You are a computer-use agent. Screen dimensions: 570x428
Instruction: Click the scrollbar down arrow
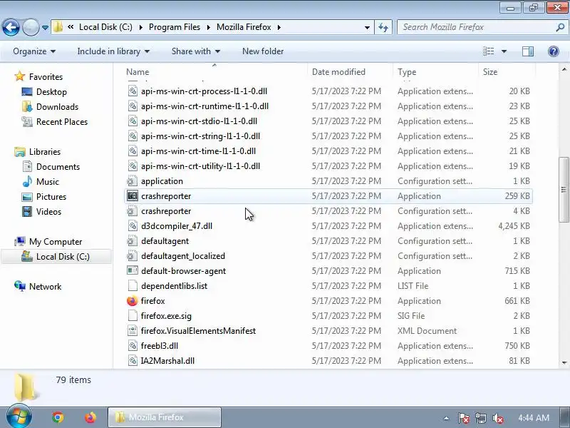coord(564,362)
